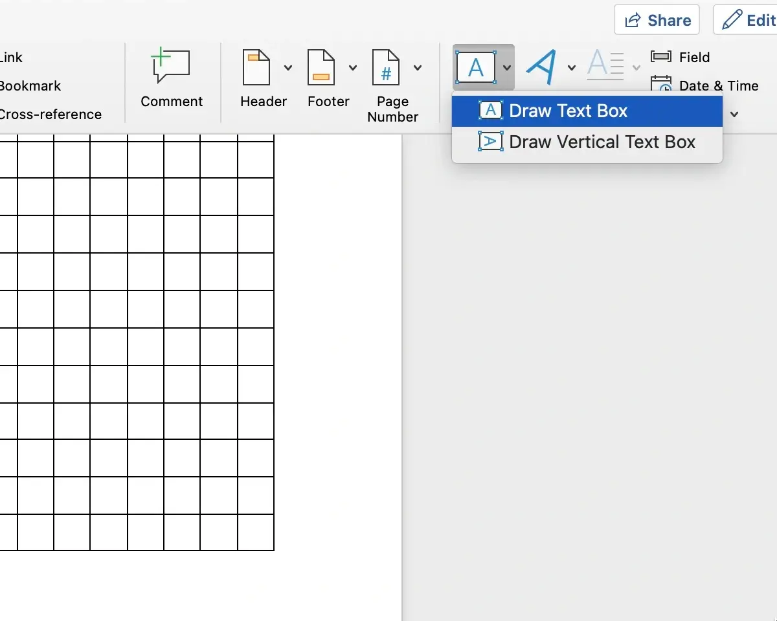Insert Date & Time
This screenshot has height=621, width=777.
[x=706, y=85]
